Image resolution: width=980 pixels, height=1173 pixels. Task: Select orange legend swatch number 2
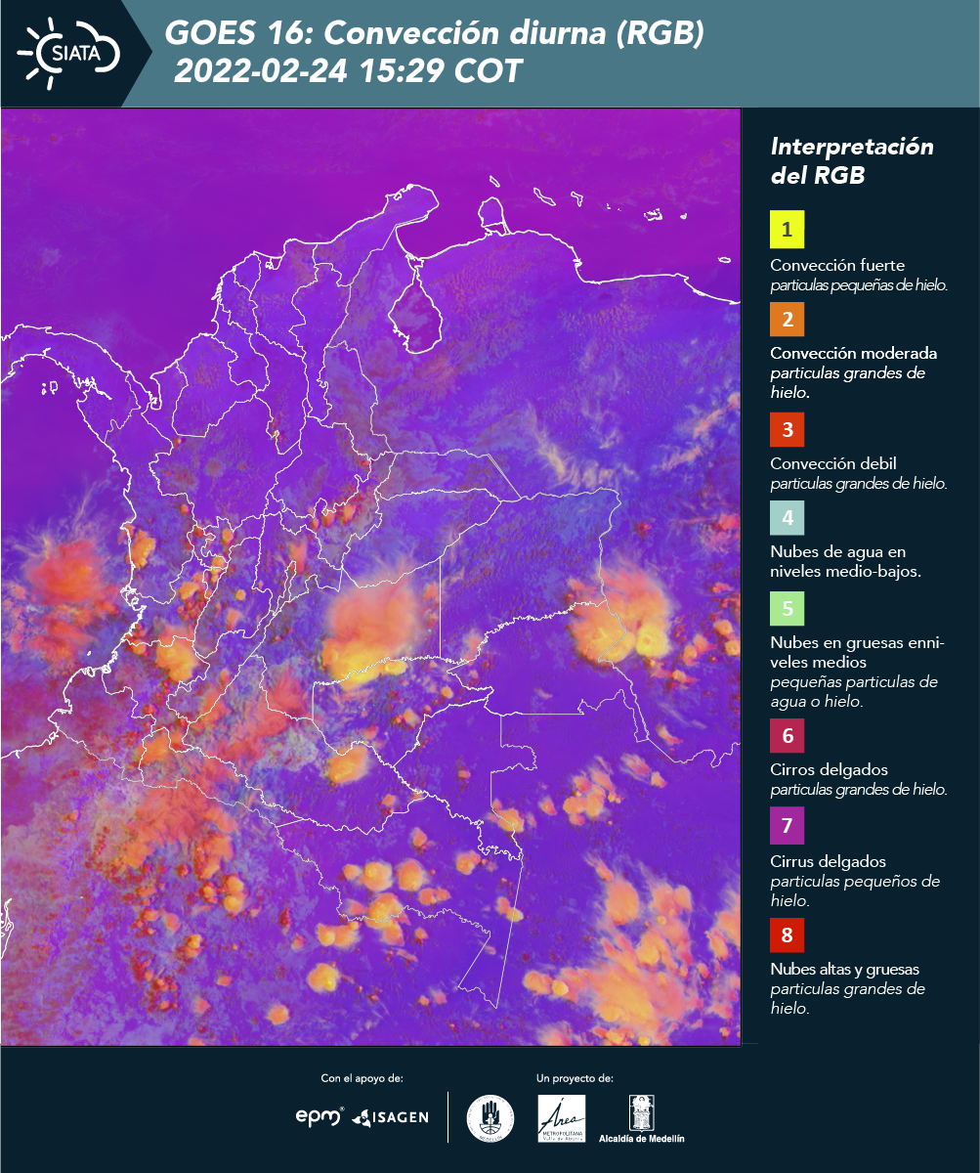[787, 319]
